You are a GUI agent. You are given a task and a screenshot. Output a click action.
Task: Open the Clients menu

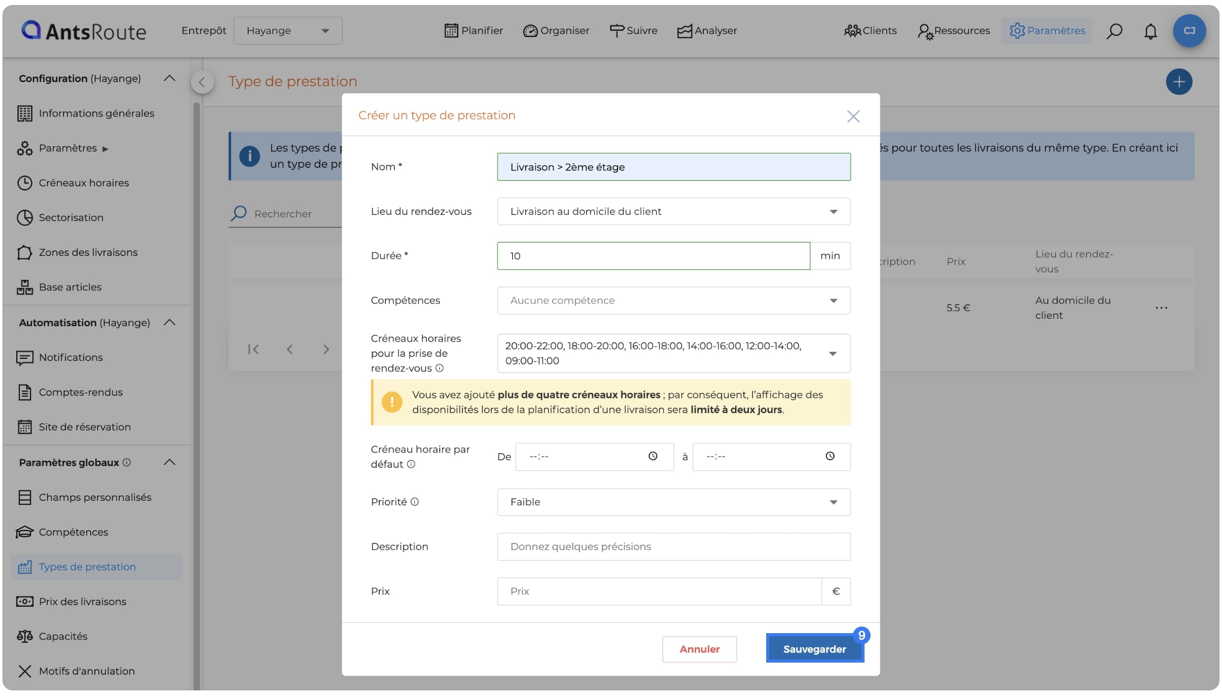(x=871, y=31)
